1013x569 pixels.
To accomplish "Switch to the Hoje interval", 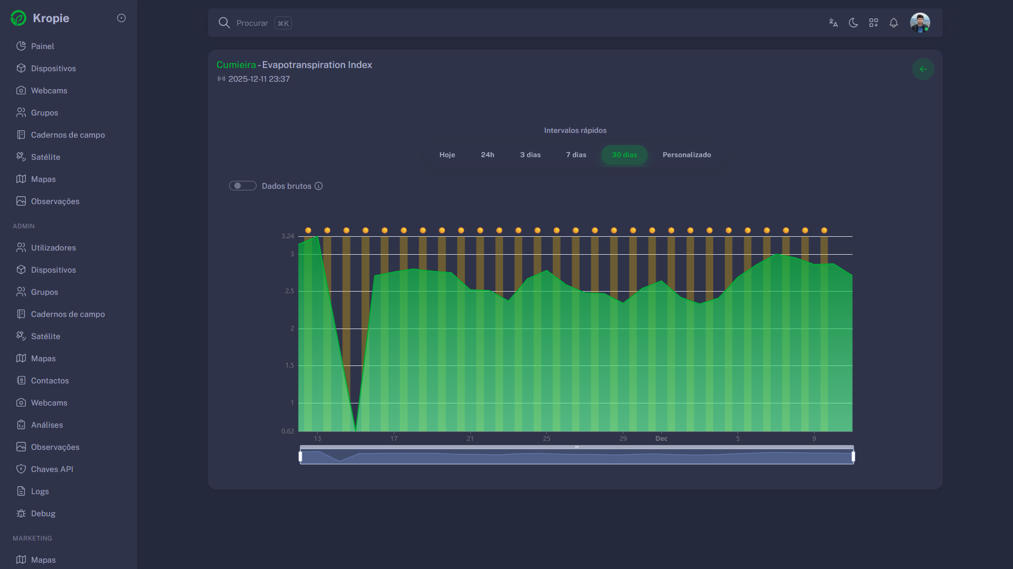I will coord(447,155).
